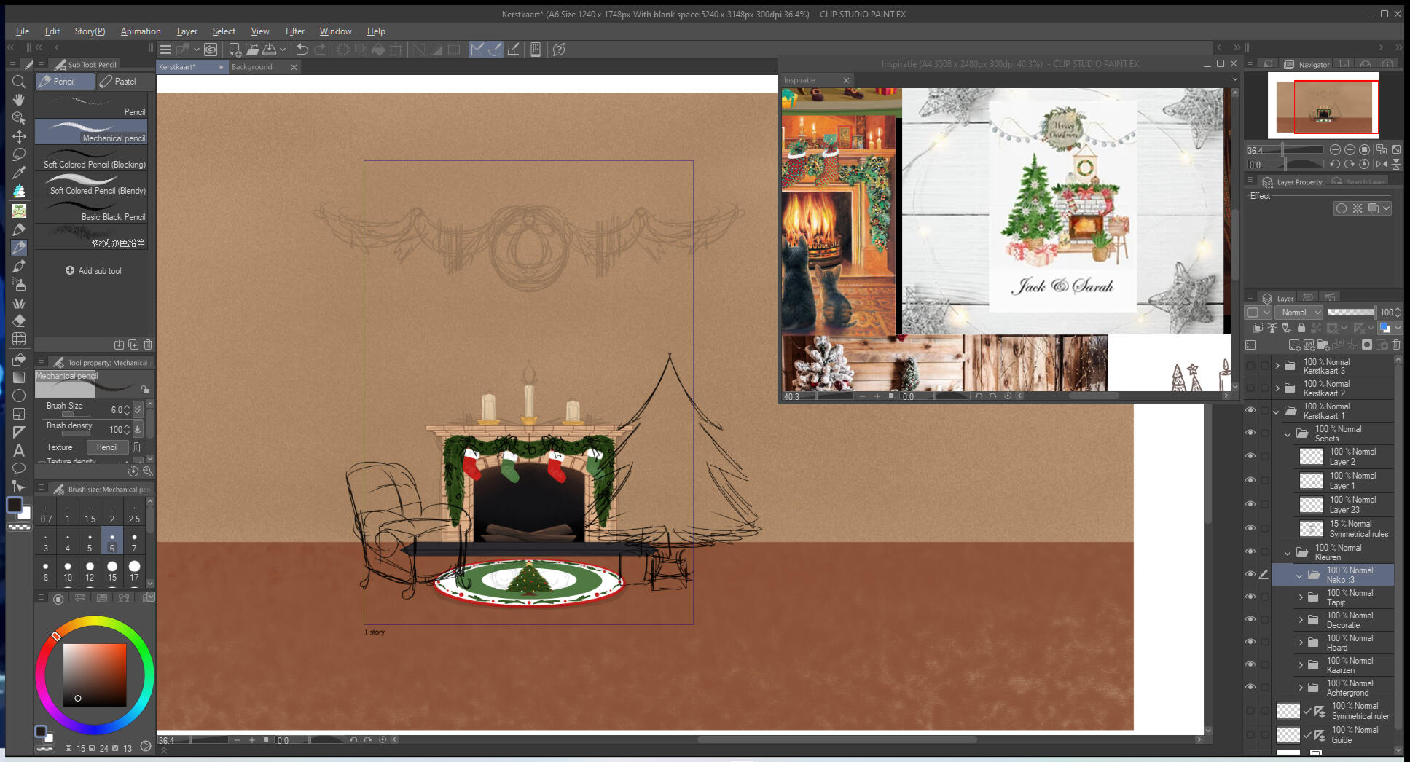This screenshot has width=1410, height=762.
Task: Select the Zoom magnifier tool
Action: pos(19,82)
